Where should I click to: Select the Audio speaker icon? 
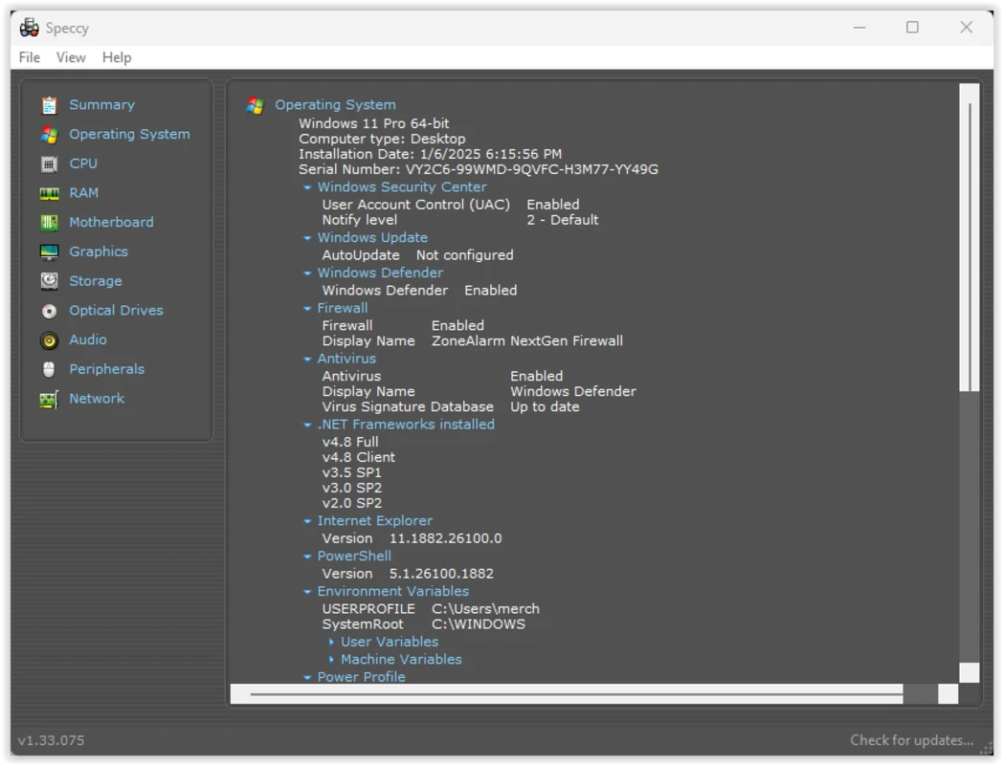tap(50, 339)
